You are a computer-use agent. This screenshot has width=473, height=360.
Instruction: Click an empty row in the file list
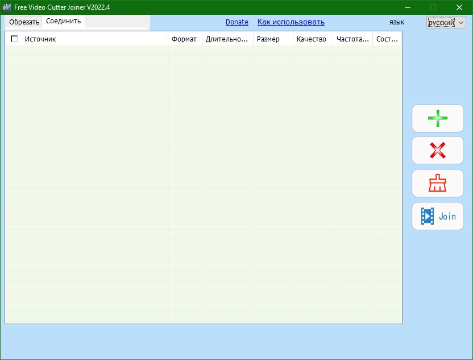(171, 171)
